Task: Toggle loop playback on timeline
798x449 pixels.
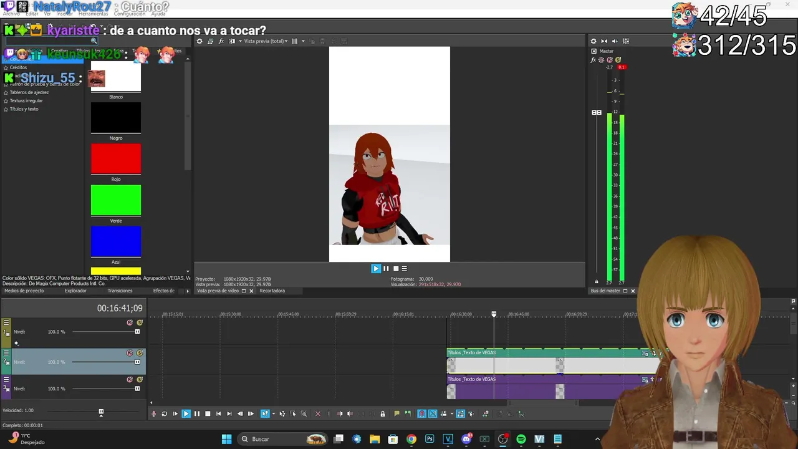Action: (x=165, y=413)
